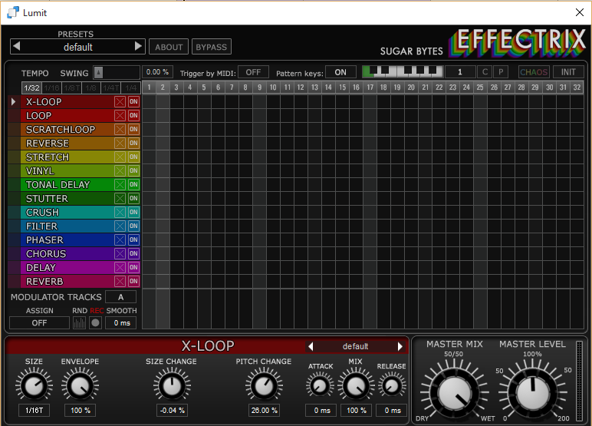The width and height of the screenshot is (592, 426).
Task: Click the PITCH CHANGE value field
Action: point(264,411)
